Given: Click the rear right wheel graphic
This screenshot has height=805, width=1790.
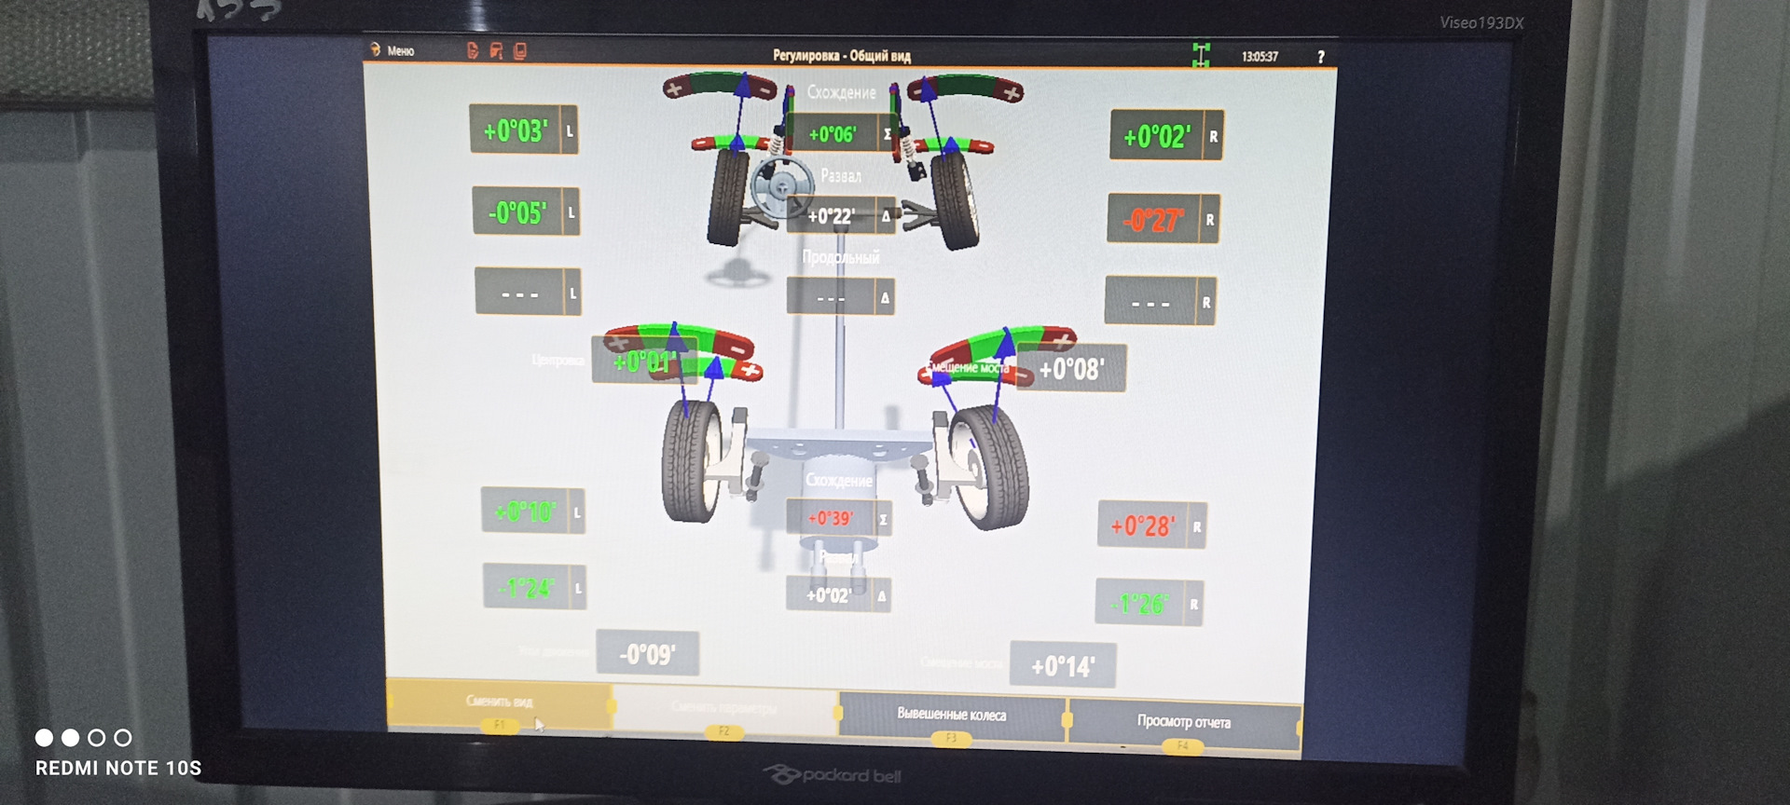Looking at the screenshot, I should point(989,468).
